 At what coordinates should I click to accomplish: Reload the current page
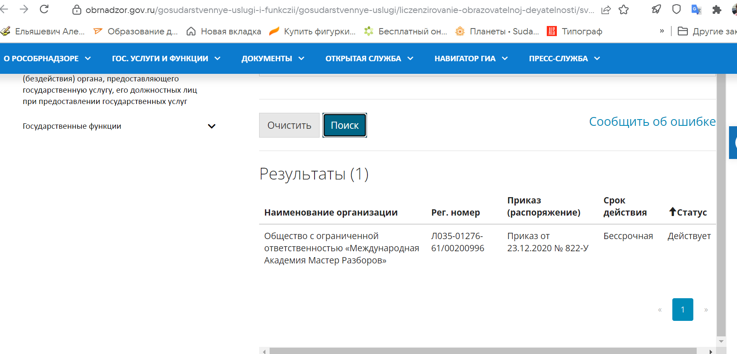44,9
